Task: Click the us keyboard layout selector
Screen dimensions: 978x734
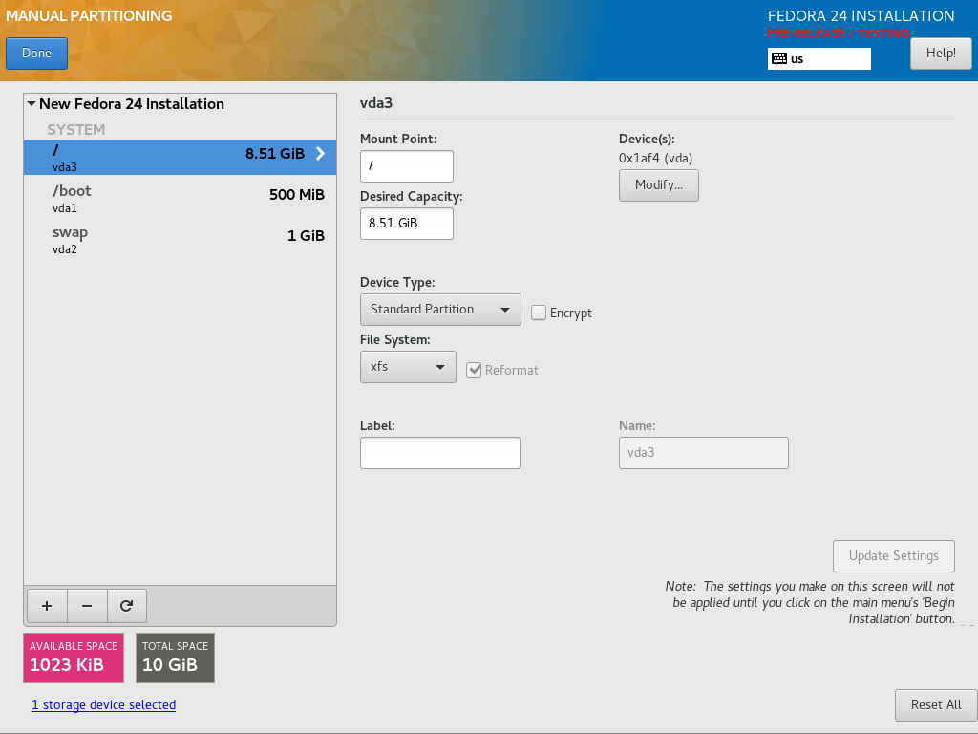Action: pos(819,58)
